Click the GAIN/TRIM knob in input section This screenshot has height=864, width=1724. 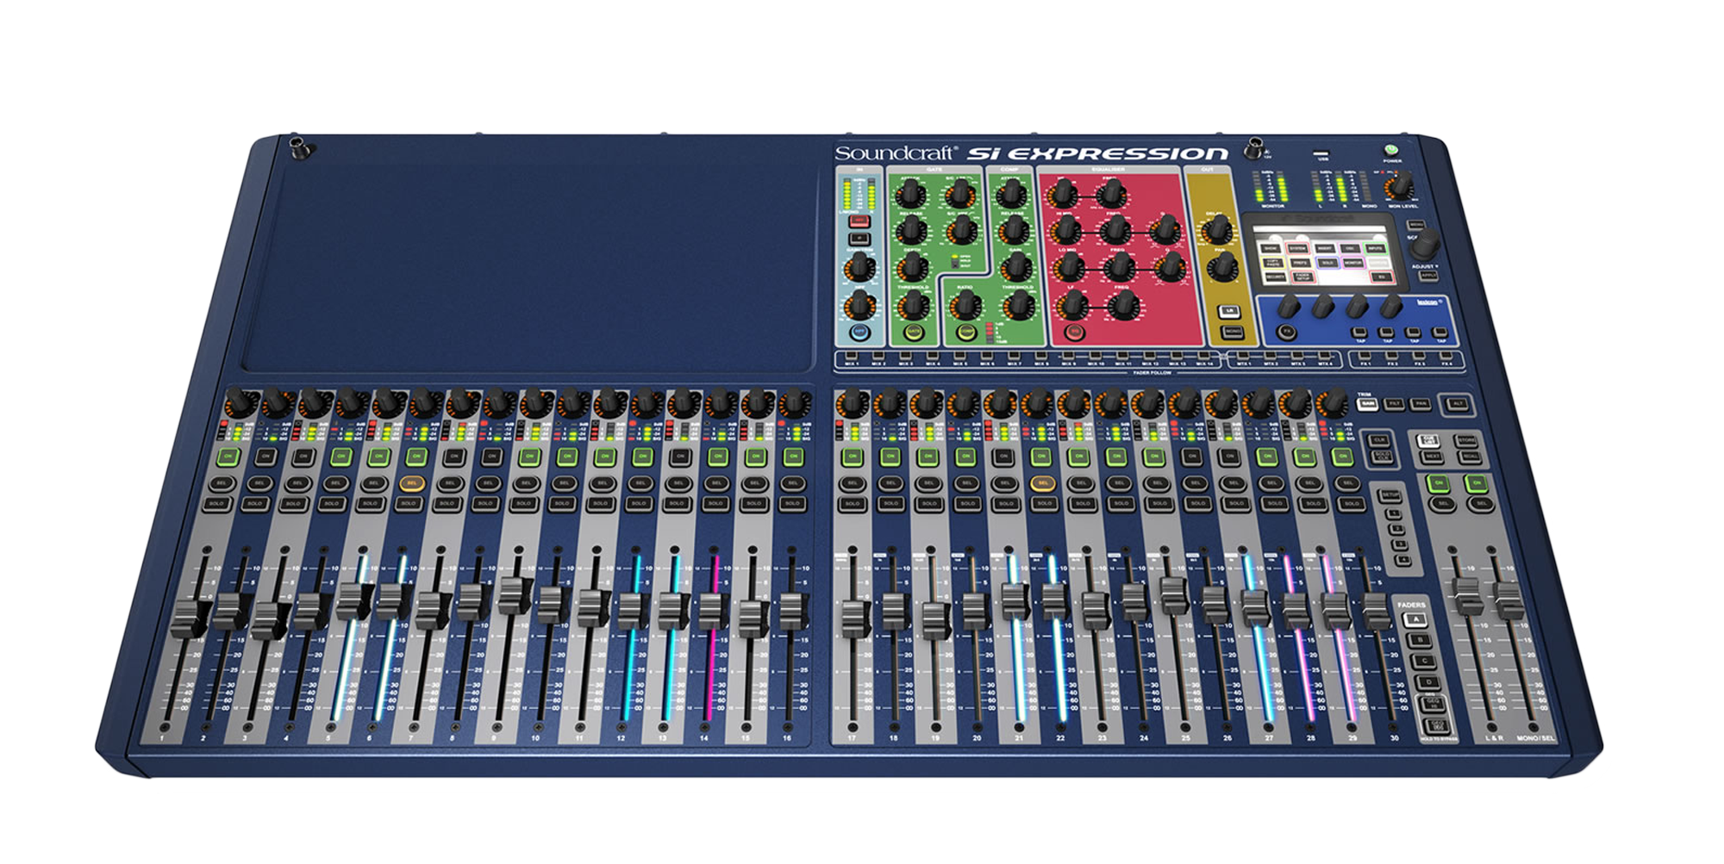(x=859, y=269)
